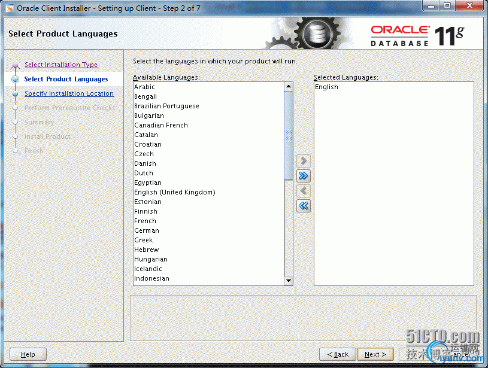Click the scroll down arrow of Available Languages
Image resolution: width=488 pixels, height=368 pixels.
(x=289, y=281)
